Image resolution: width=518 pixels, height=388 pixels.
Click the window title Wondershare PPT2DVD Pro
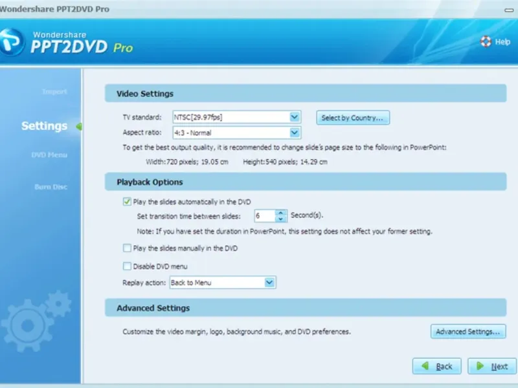54,9
